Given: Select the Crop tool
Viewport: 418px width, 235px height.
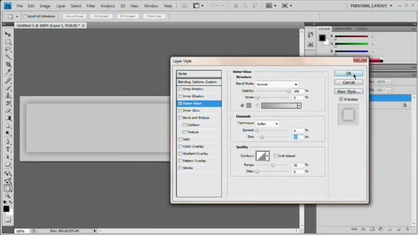Looking at the screenshot, I should (x=8, y=64).
